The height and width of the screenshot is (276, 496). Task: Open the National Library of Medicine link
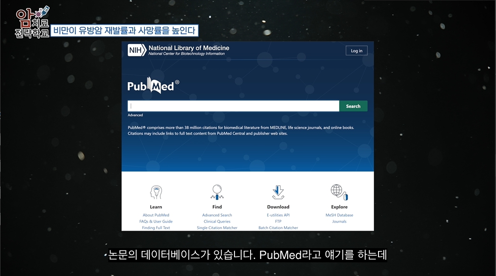pos(189,48)
